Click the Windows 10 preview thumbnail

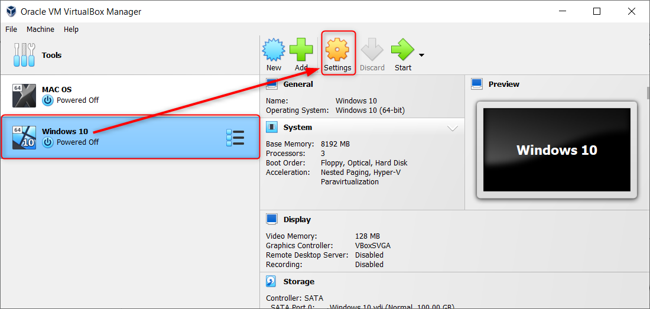click(x=557, y=150)
